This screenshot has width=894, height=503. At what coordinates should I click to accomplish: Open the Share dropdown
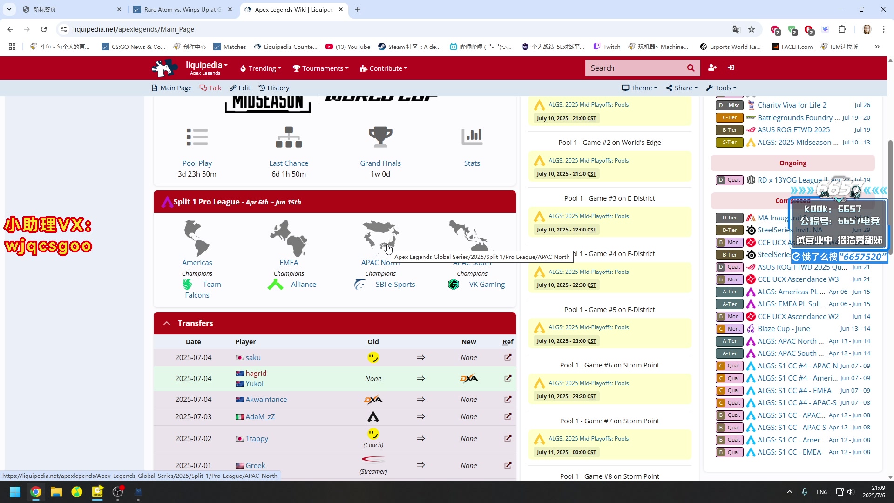(x=682, y=88)
